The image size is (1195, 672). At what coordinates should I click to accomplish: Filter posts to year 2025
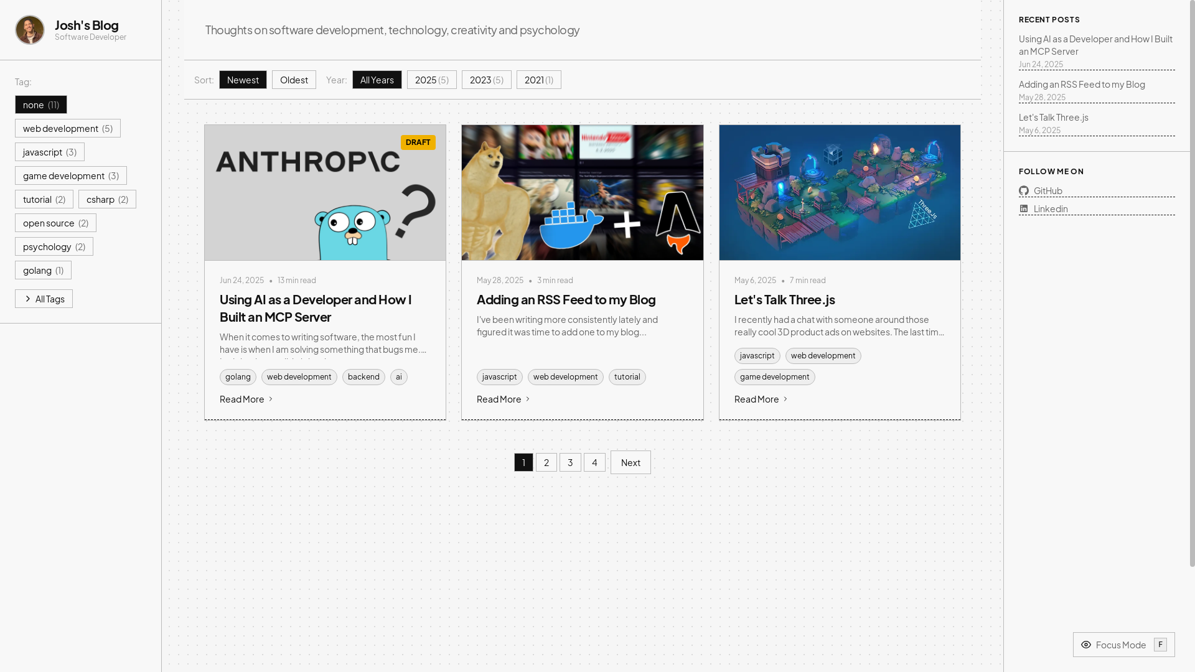(432, 80)
